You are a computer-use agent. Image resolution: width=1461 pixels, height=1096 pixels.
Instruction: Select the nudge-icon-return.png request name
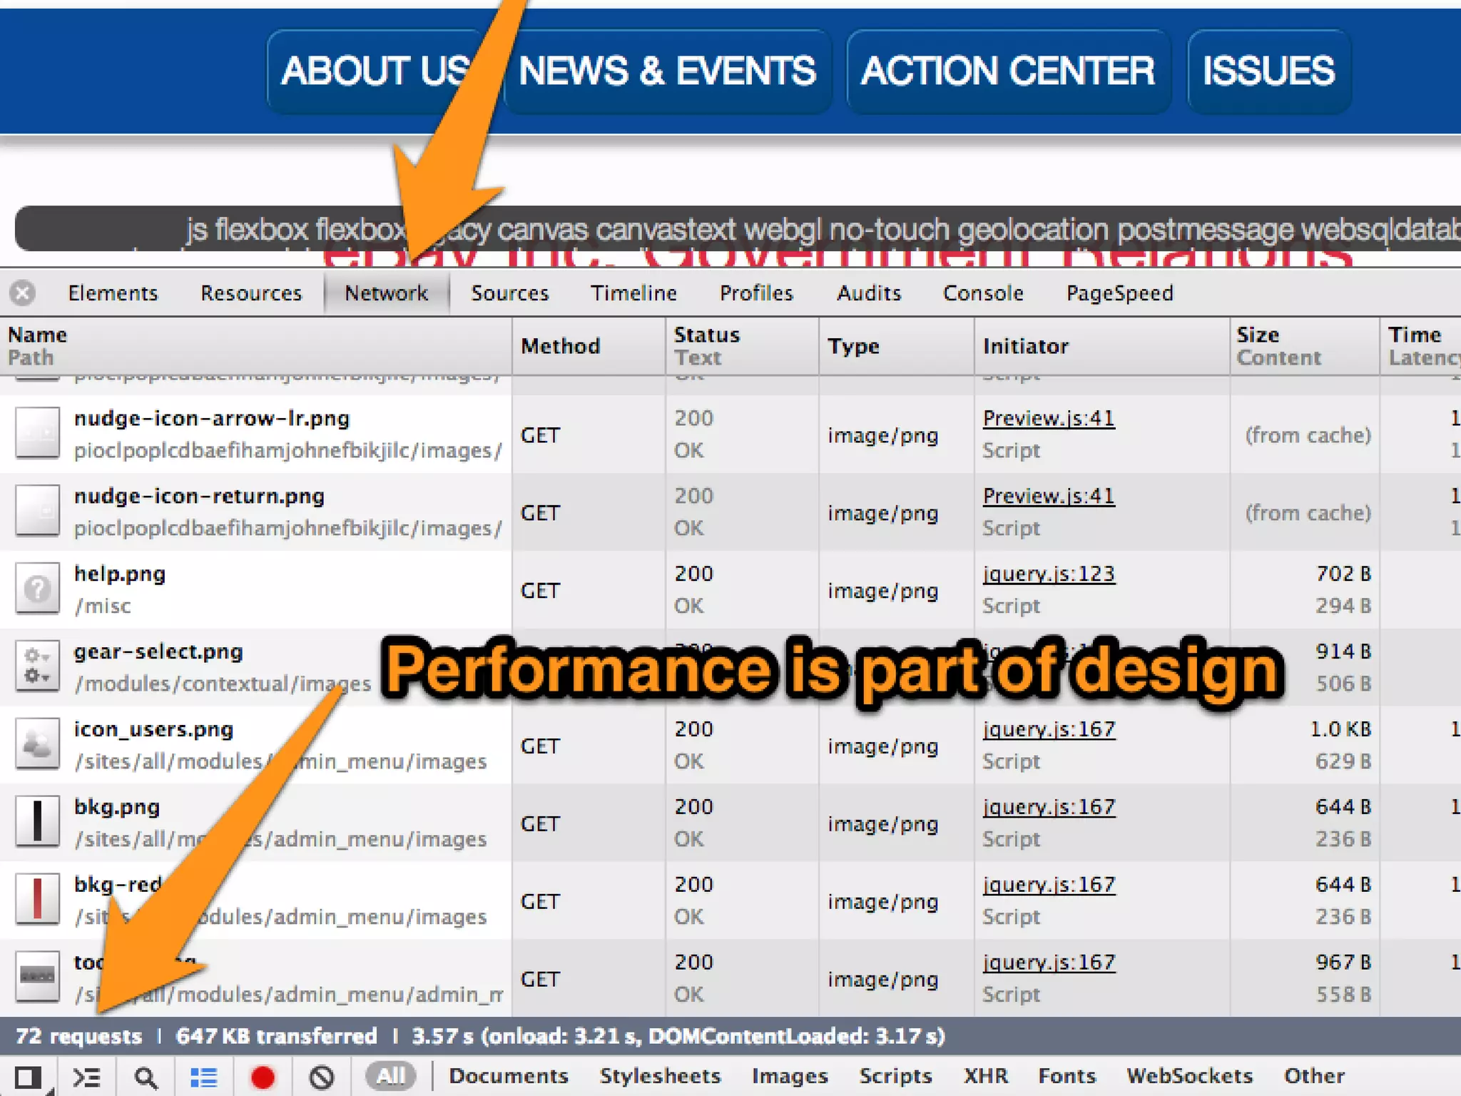tap(199, 497)
